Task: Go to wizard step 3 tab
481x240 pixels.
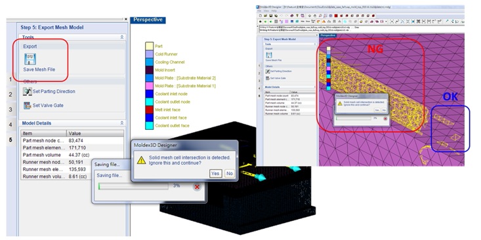Action: click(10, 110)
